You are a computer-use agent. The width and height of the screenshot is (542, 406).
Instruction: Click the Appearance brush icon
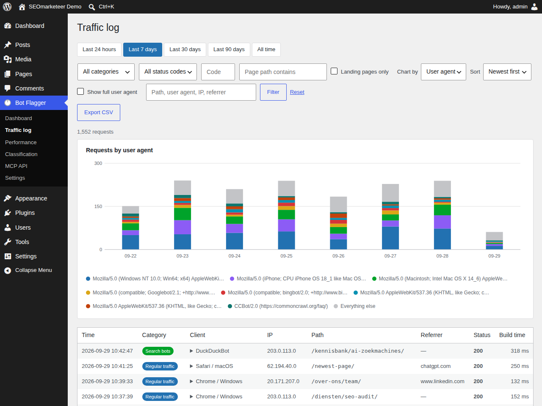click(x=8, y=198)
